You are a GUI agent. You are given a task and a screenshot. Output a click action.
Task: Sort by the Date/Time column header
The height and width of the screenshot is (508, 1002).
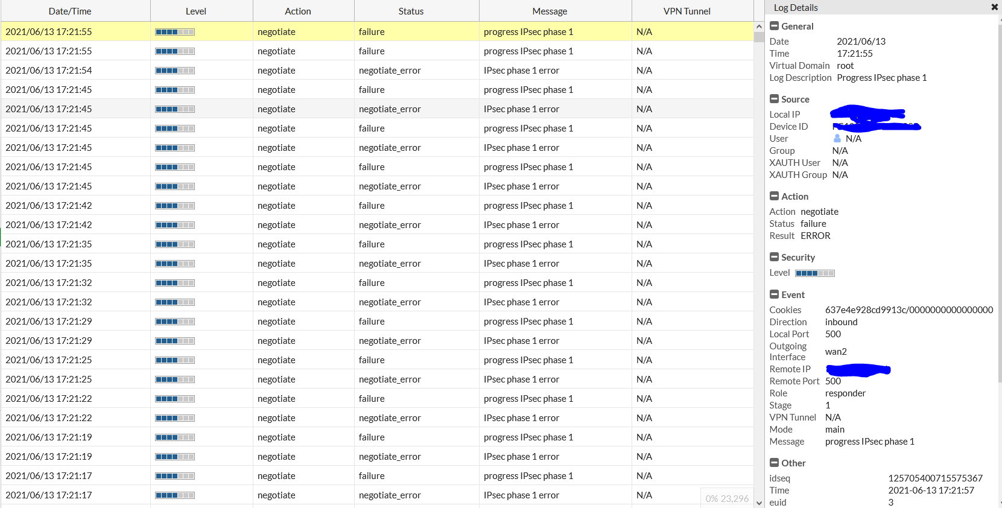pos(70,11)
